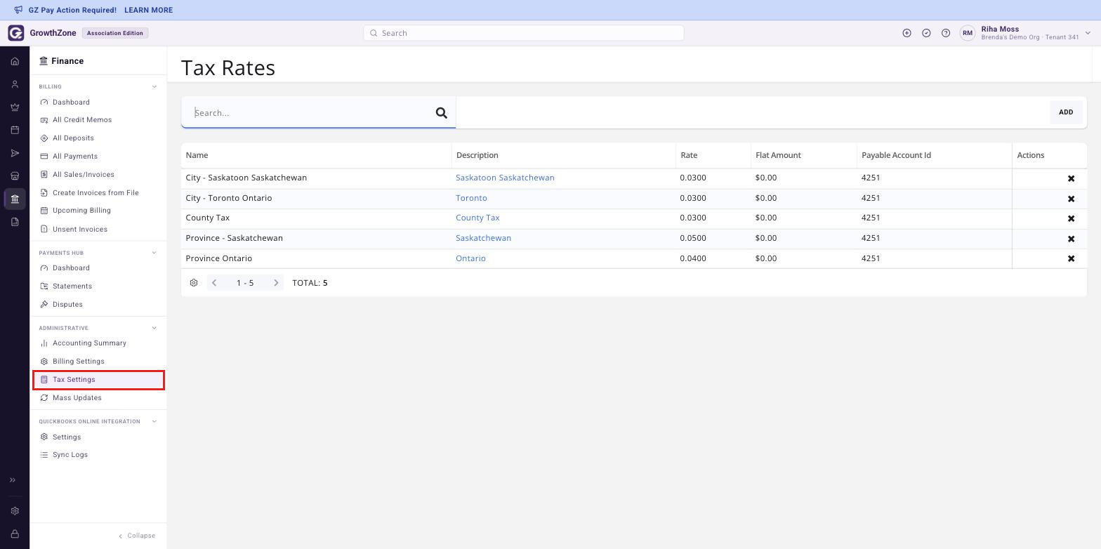This screenshot has width=1101, height=549.
Task: Delete the Province Ontario tax rate
Action: pos(1071,258)
